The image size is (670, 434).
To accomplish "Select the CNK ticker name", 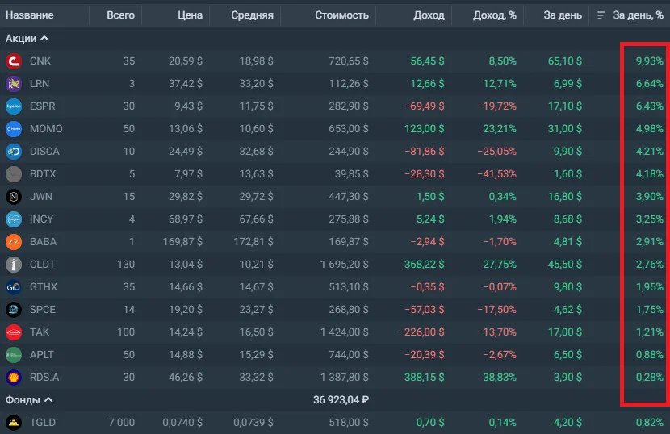I will pyautogui.click(x=40, y=61).
